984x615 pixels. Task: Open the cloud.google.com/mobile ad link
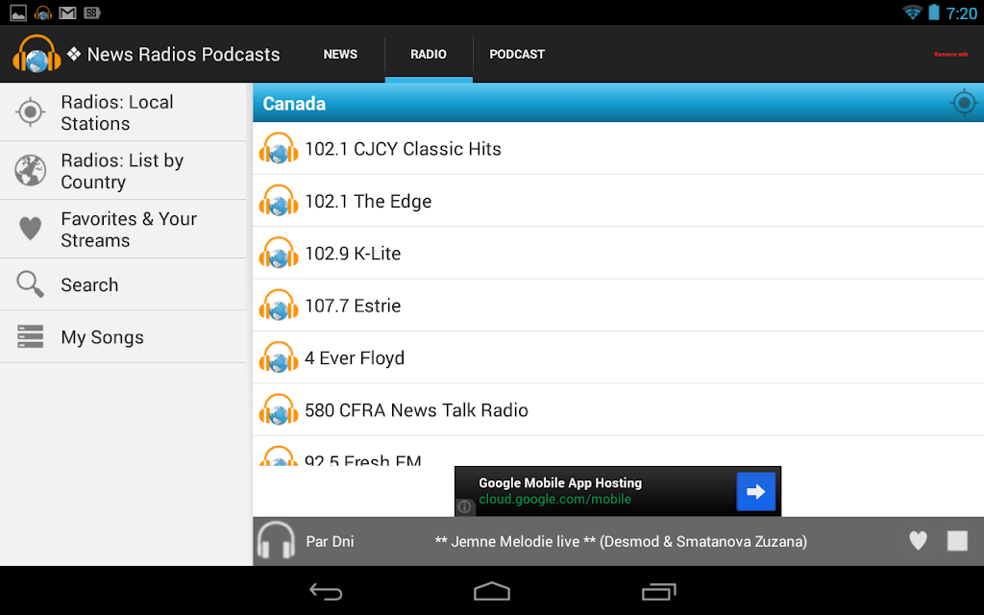554,500
